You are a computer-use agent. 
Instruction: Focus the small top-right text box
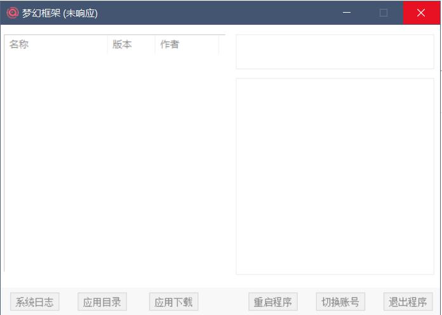point(335,51)
